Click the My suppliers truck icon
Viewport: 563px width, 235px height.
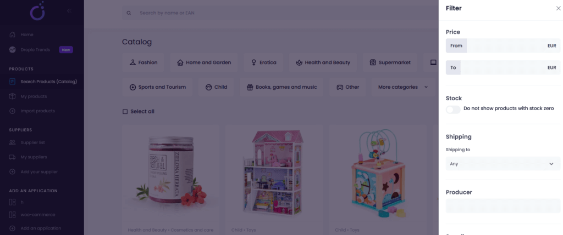12,157
